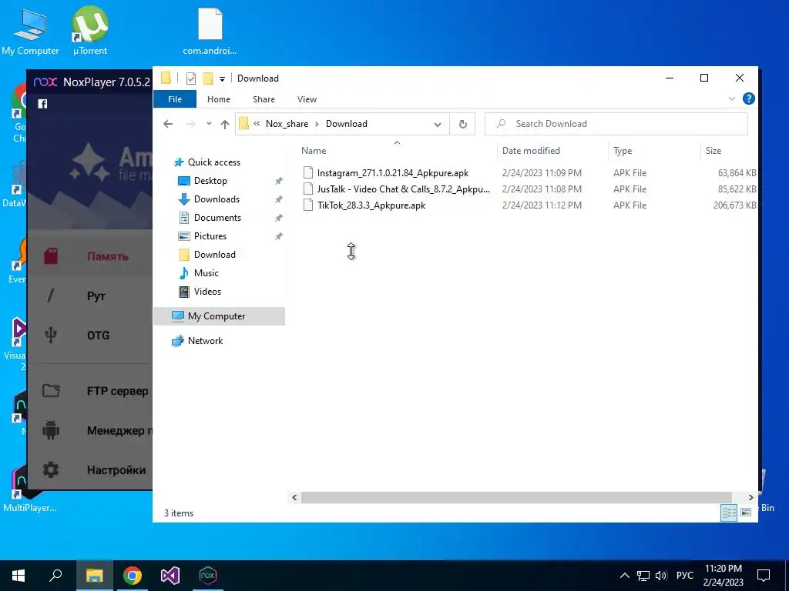The image size is (789, 591).
Task: Switch input language РУС indicator
Action: click(x=684, y=576)
